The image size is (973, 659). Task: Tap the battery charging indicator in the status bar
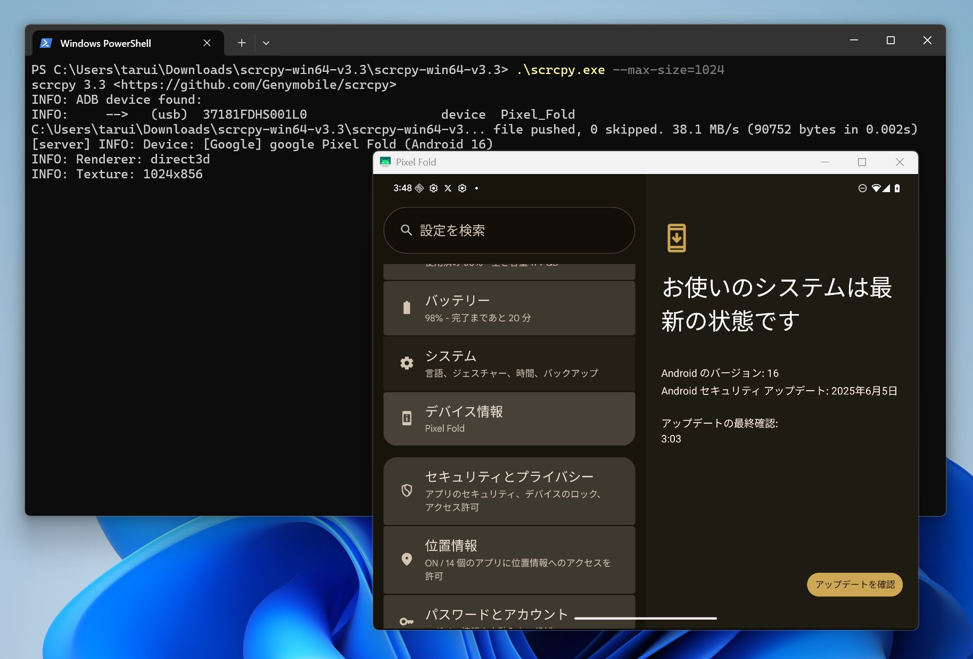click(897, 188)
